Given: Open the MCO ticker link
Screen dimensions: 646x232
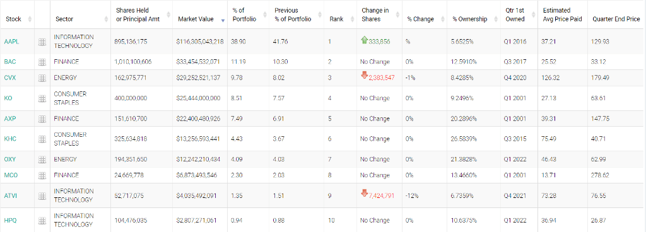Looking at the screenshot, I should point(11,175).
